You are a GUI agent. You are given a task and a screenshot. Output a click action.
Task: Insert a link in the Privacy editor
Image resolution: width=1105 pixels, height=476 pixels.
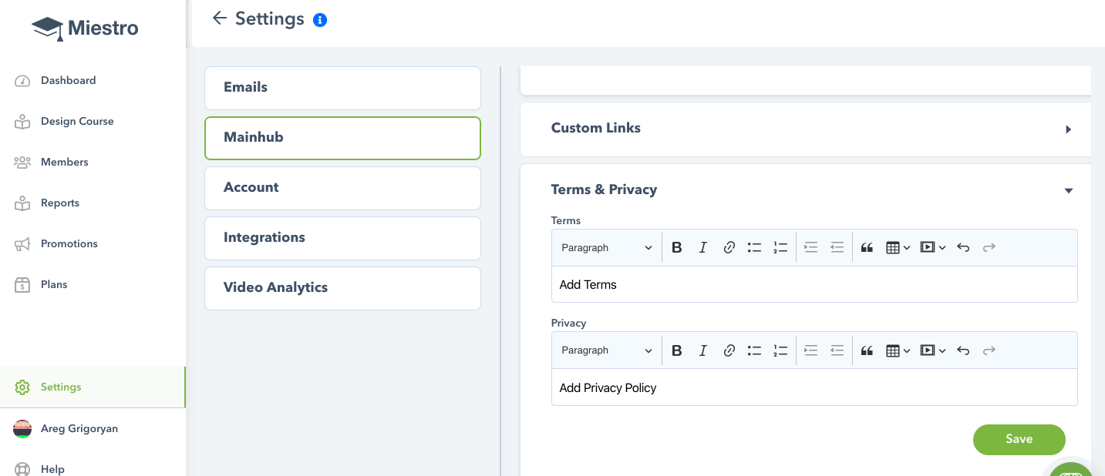tap(729, 350)
